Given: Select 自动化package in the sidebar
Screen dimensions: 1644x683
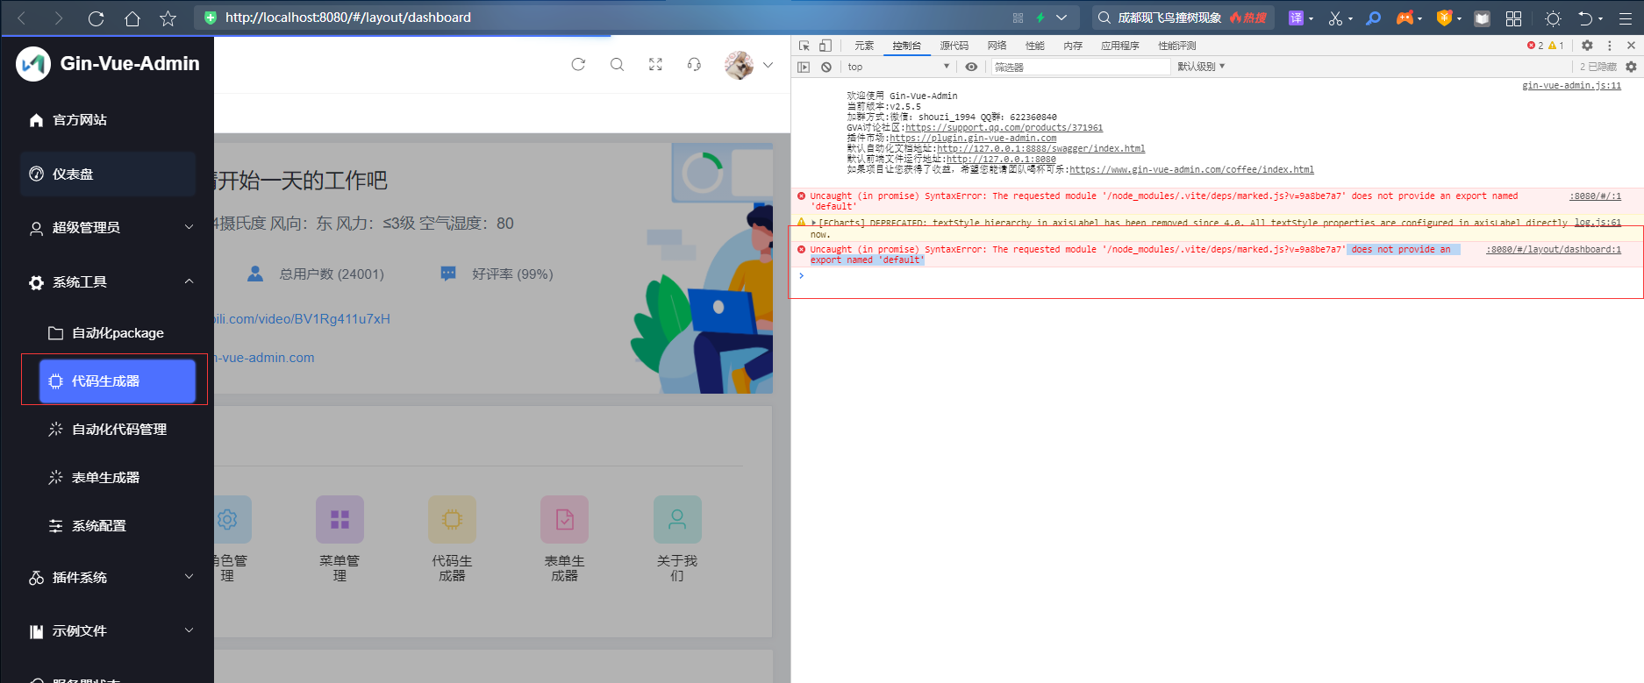Looking at the screenshot, I should tap(117, 333).
